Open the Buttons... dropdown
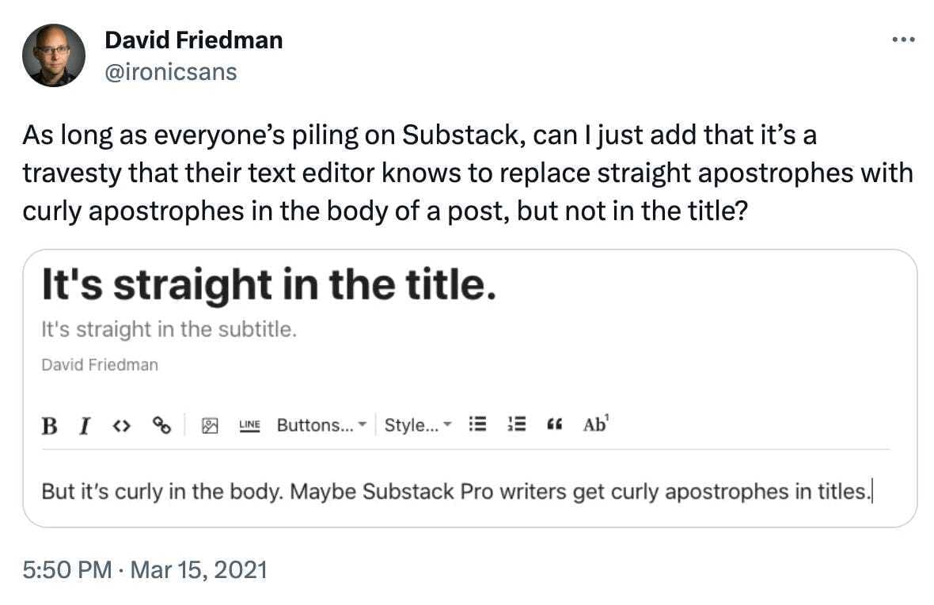Viewport: 934px width, 605px height. (x=321, y=425)
